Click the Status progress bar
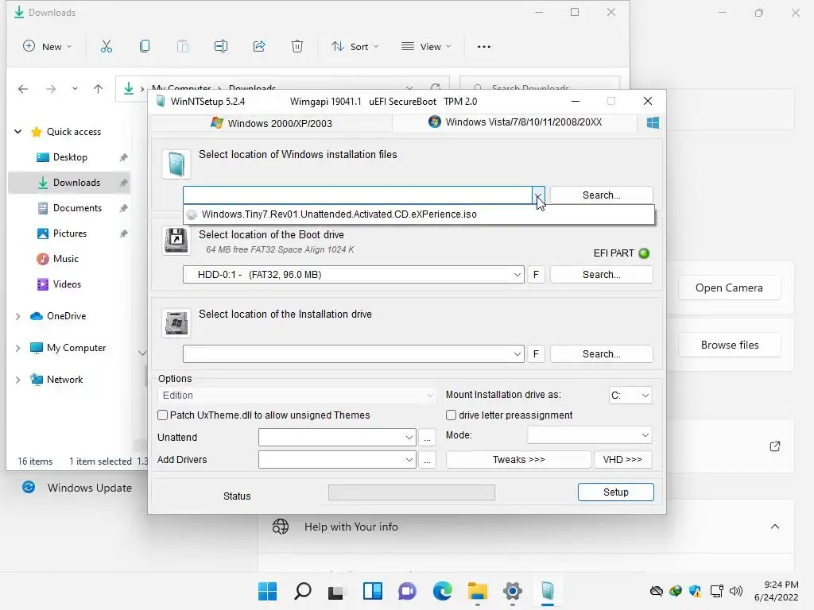814x610 pixels. tap(412, 492)
